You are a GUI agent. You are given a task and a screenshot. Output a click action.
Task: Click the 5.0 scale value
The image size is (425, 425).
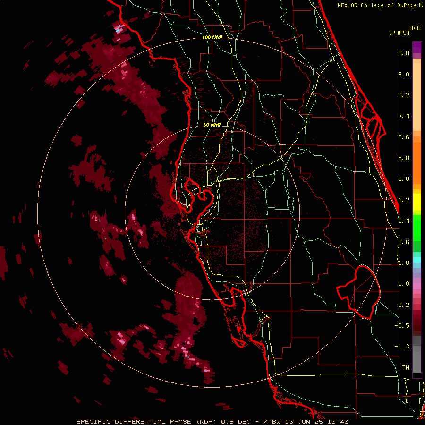pos(404,179)
